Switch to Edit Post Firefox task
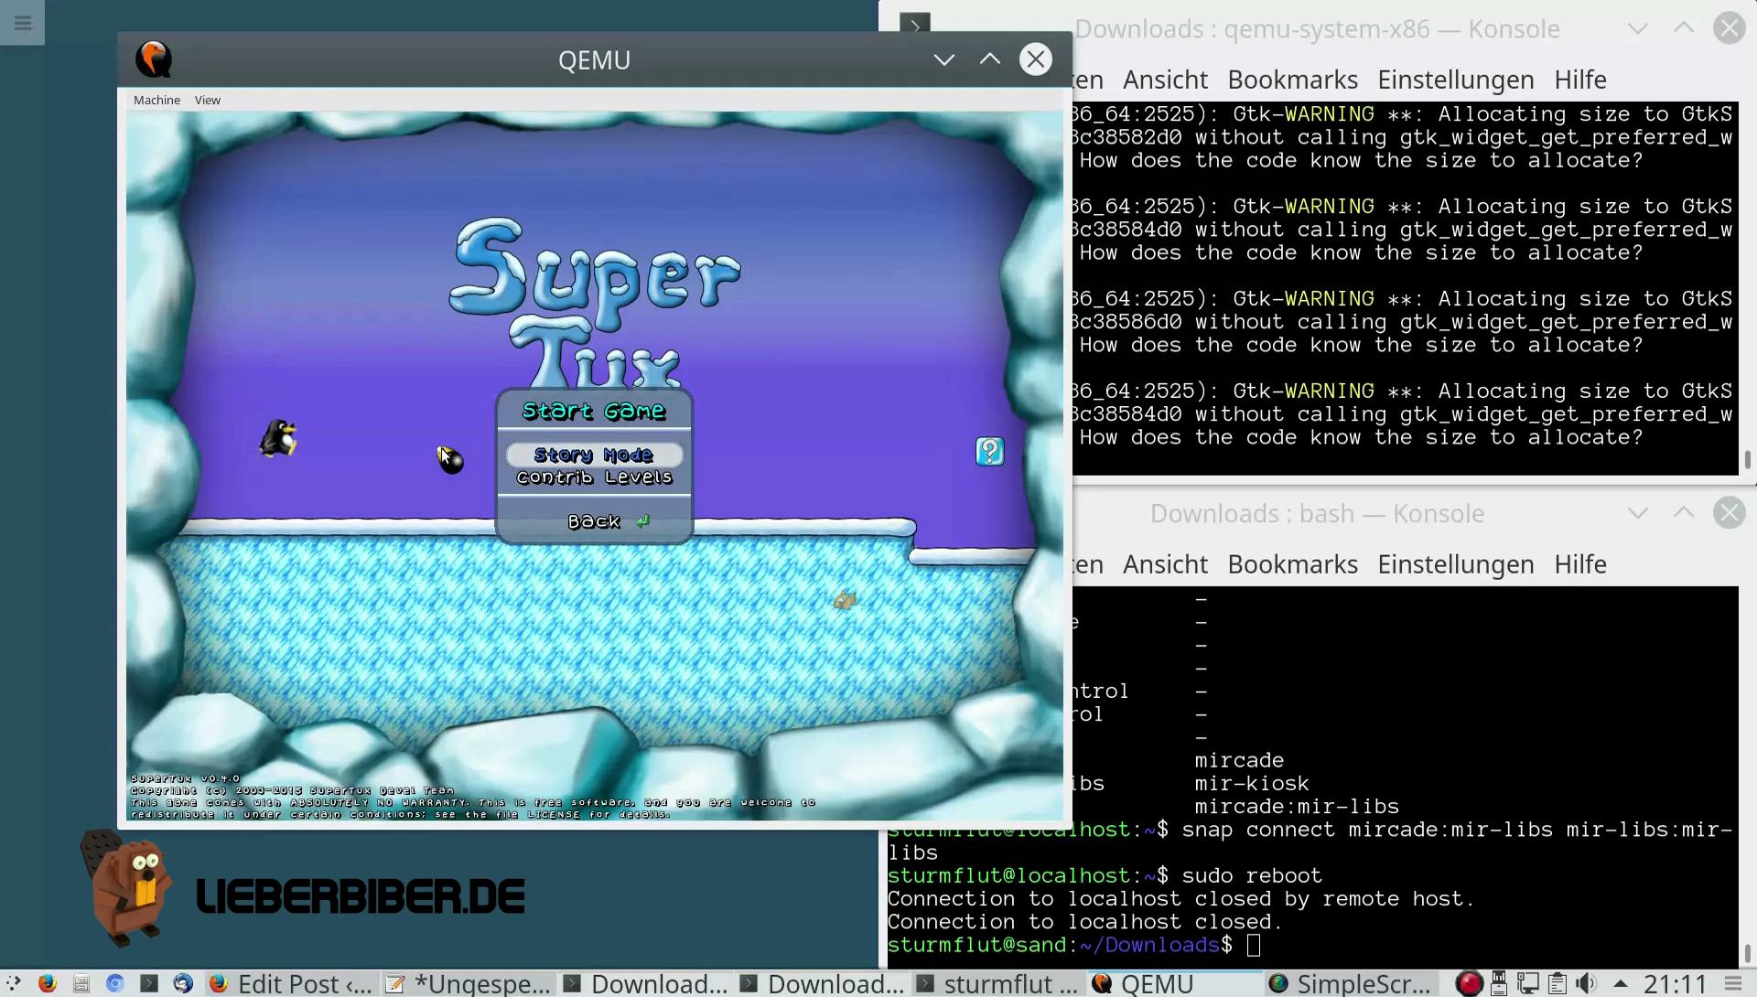 tap(291, 983)
